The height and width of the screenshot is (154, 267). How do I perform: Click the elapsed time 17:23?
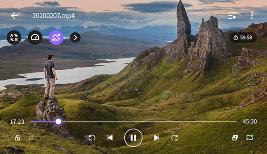click(x=17, y=122)
